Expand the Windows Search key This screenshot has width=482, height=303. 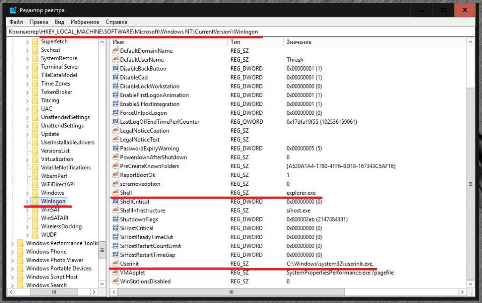click(12, 286)
